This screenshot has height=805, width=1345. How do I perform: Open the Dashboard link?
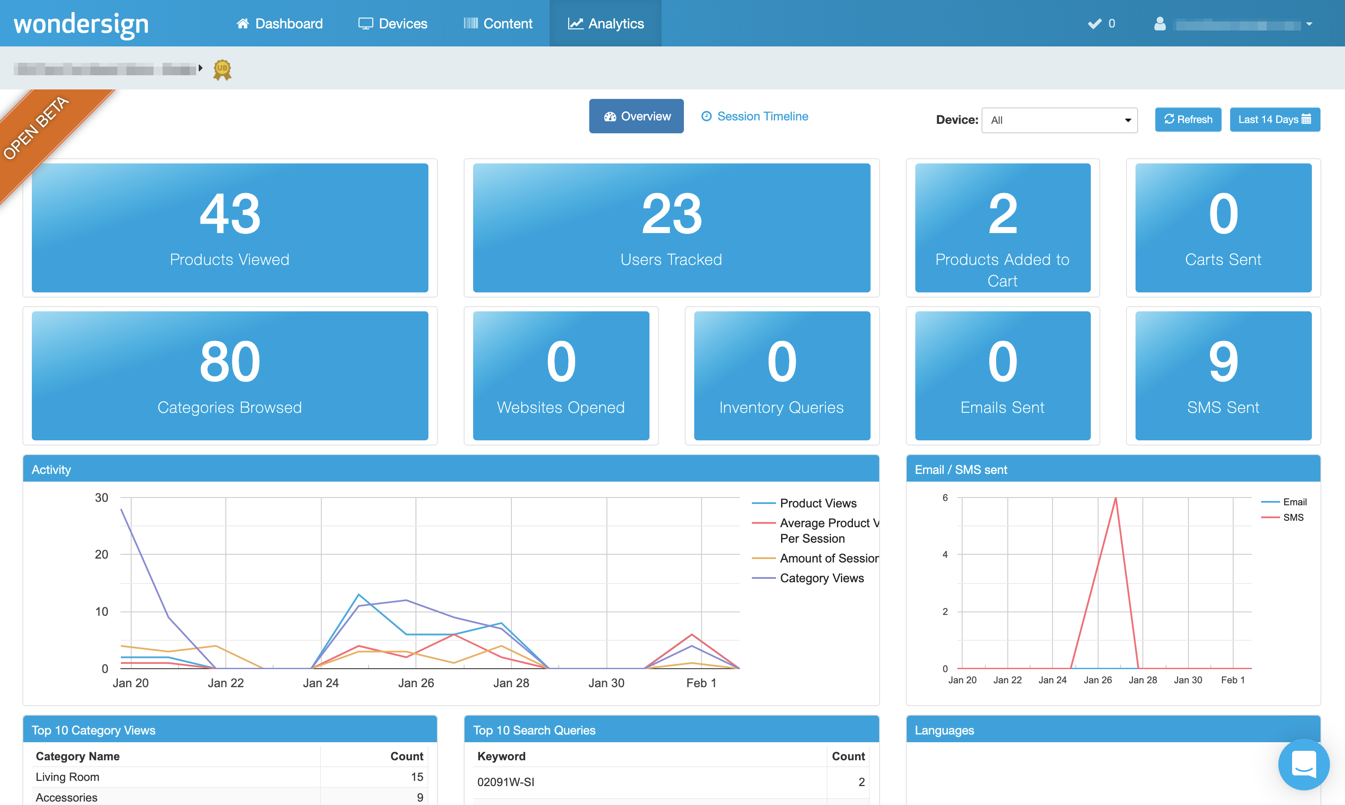(x=280, y=23)
